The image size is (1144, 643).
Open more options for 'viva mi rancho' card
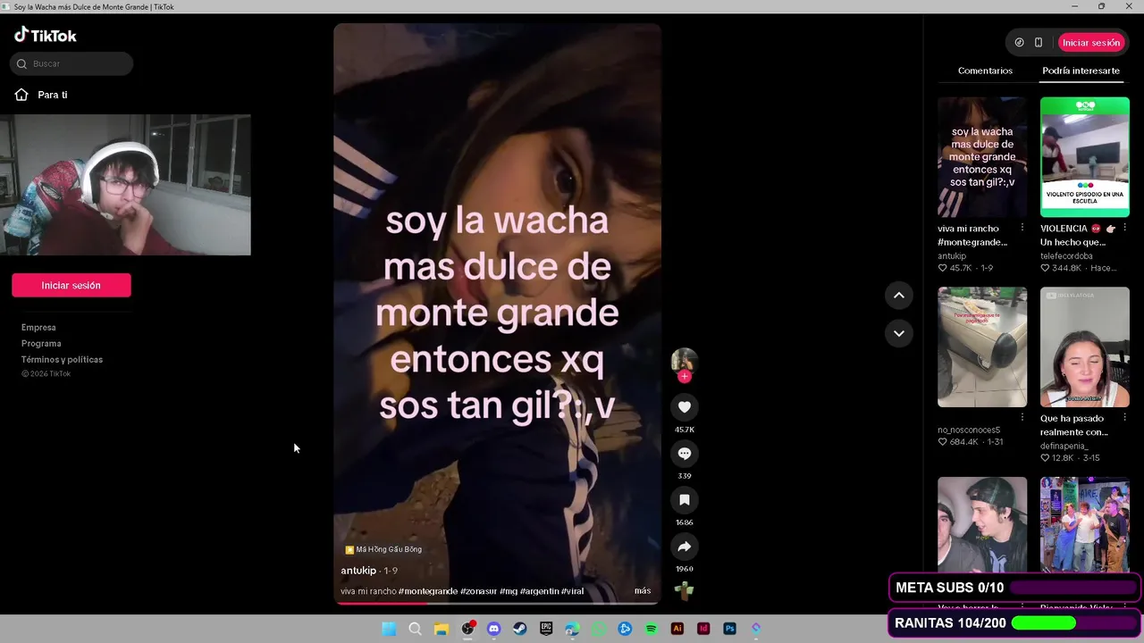click(1022, 228)
